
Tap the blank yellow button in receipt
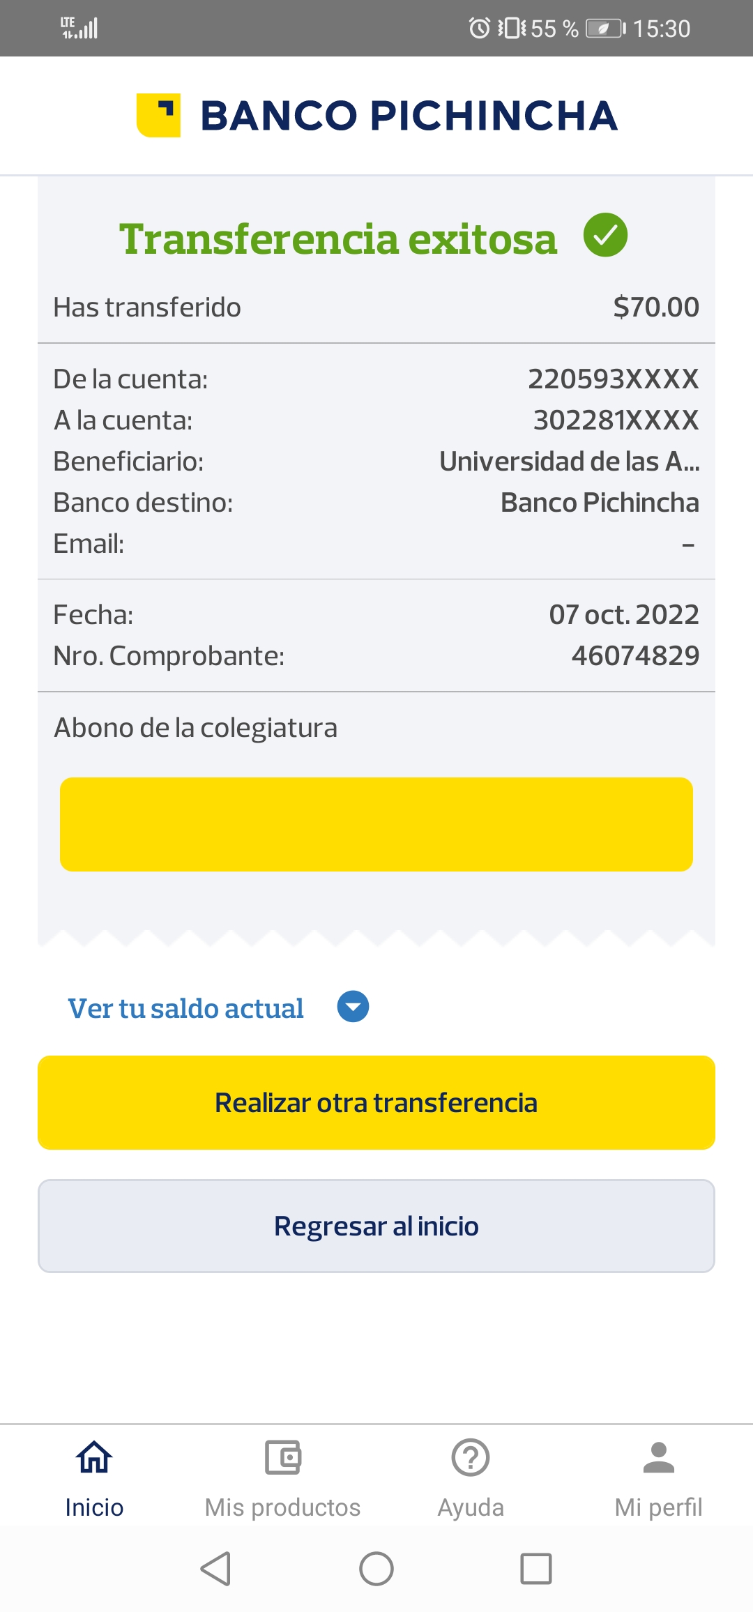[x=376, y=824]
